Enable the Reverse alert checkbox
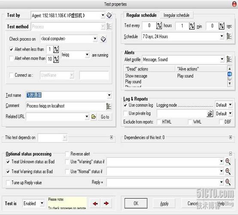Viewport: 238px width, 215px height. (x=67, y=154)
